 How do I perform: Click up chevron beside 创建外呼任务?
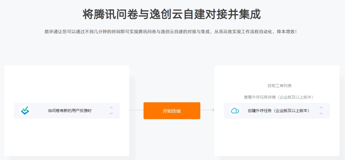pos(321,108)
